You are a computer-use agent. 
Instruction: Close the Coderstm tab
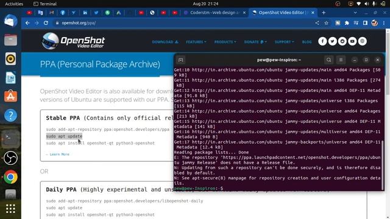(x=244, y=12)
